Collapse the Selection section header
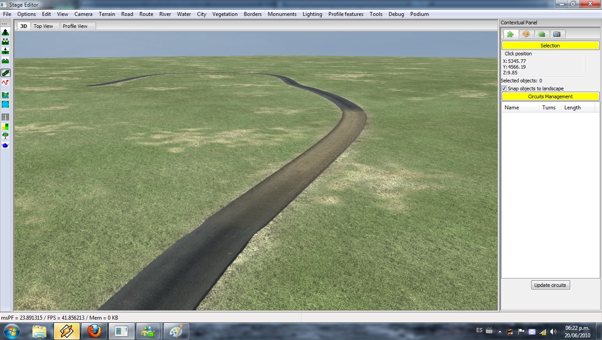Viewport: 602px width, 340px height. click(x=550, y=46)
